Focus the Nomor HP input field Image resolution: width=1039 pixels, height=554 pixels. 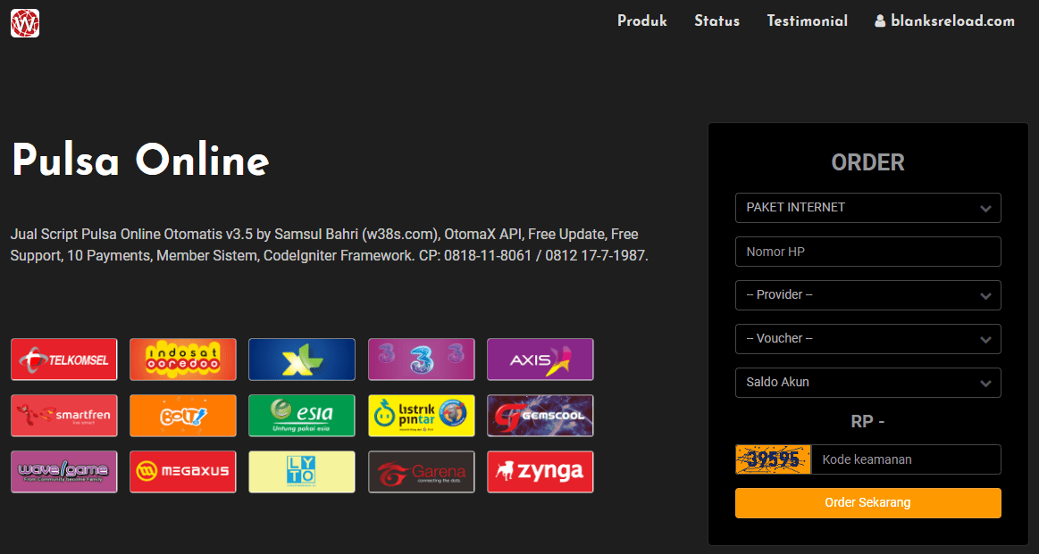868,252
